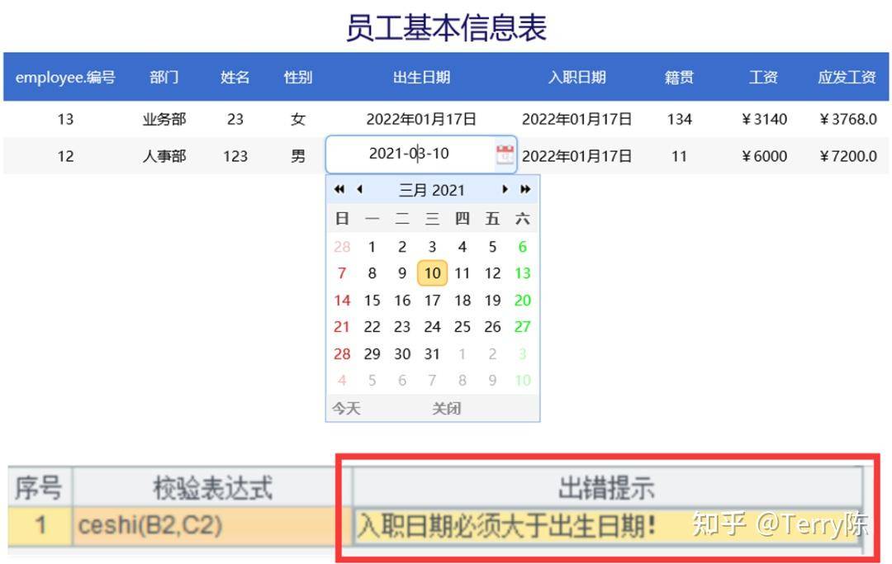Select greyed February 28 in first row
Image resolution: width=892 pixels, height=564 pixels.
coord(342,247)
